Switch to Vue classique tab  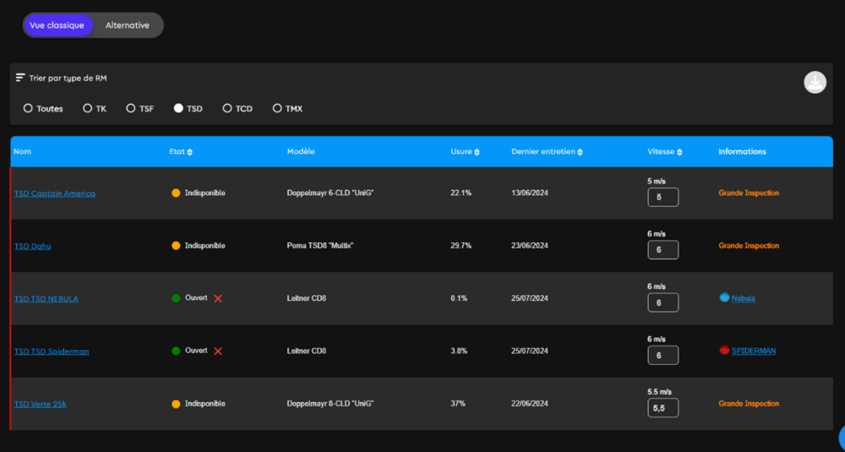pos(57,25)
